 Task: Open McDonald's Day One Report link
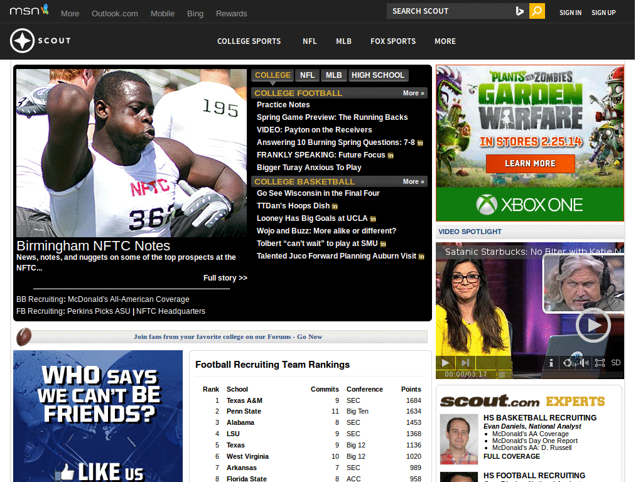(535, 441)
